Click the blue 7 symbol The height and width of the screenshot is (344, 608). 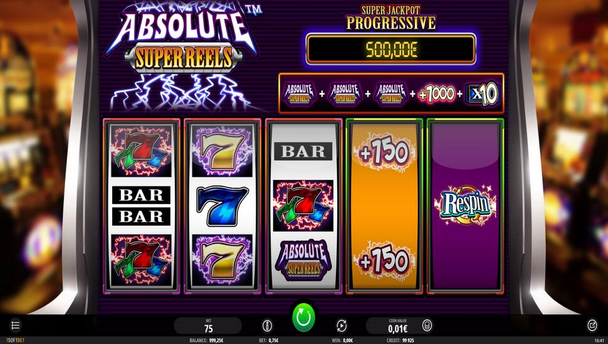[x=222, y=206]
